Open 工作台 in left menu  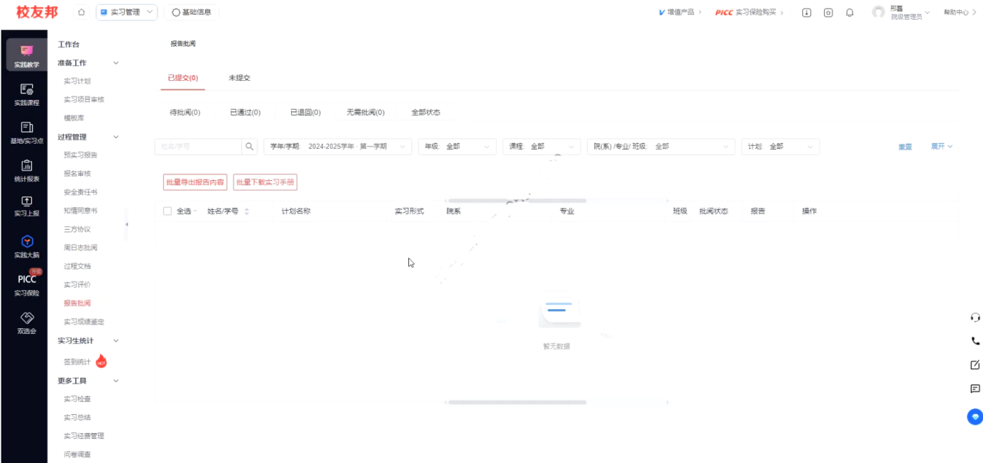tap(69, 45)
